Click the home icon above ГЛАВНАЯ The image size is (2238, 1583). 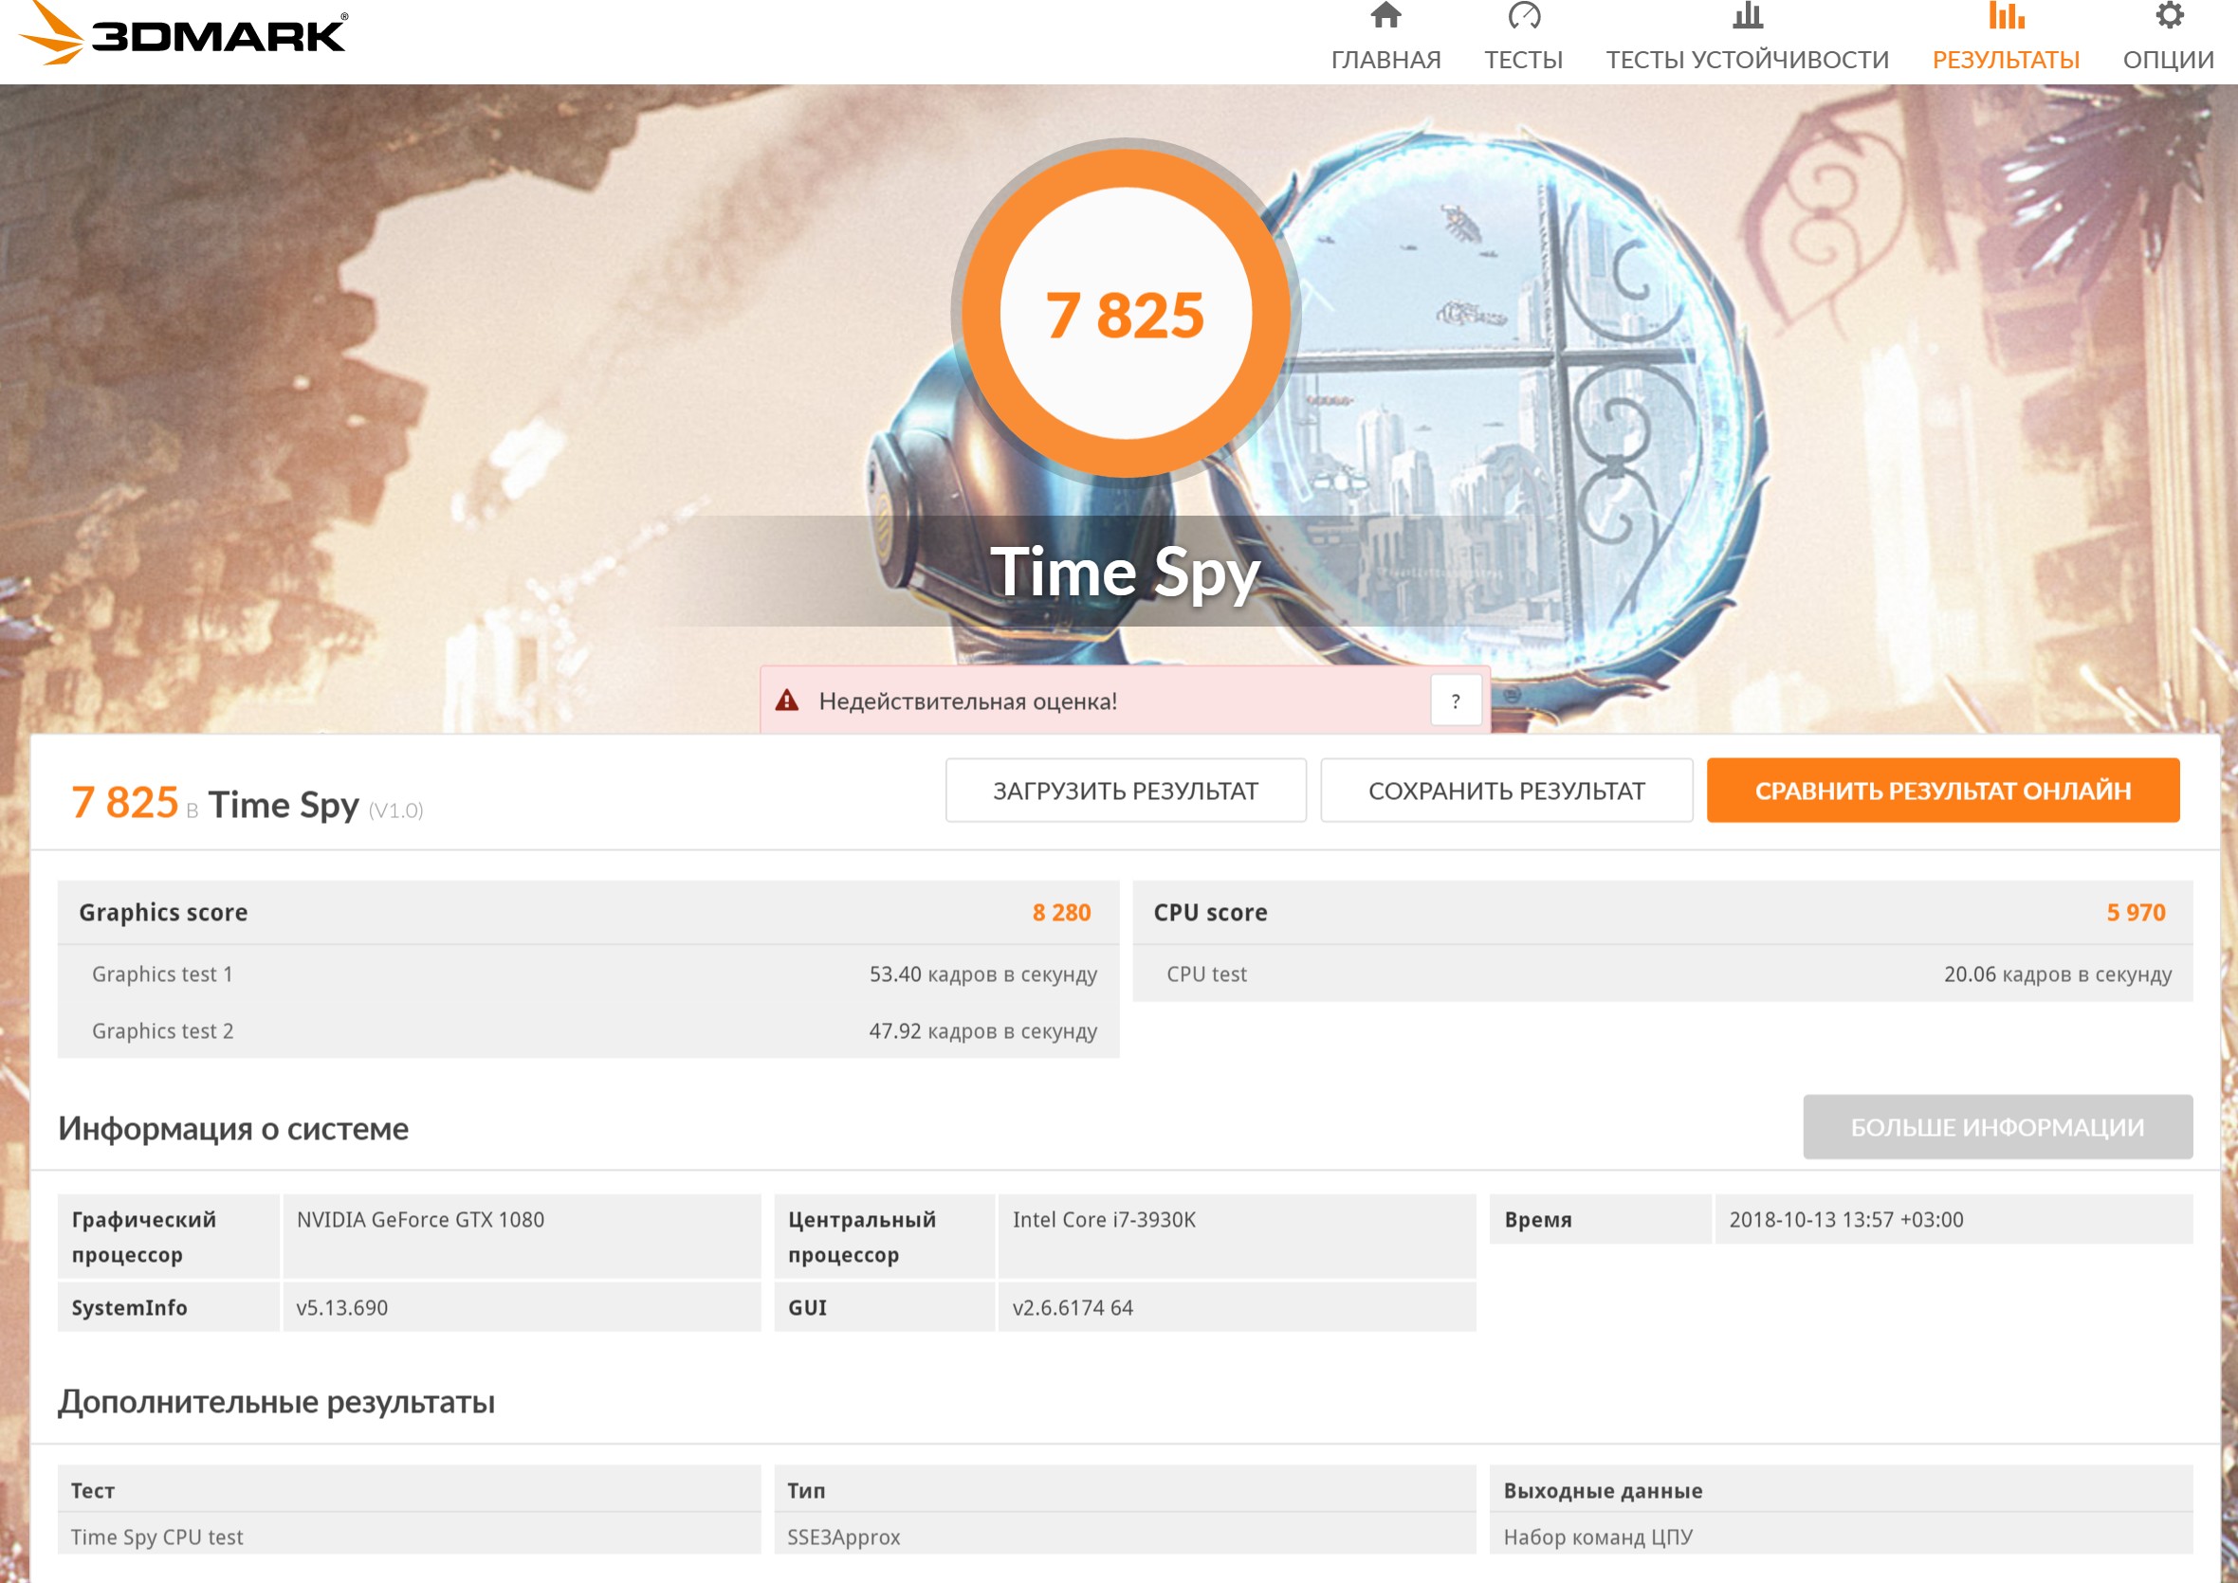(x=1385, y=15)
